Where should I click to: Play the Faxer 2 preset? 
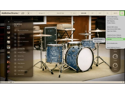coord(15,45)
